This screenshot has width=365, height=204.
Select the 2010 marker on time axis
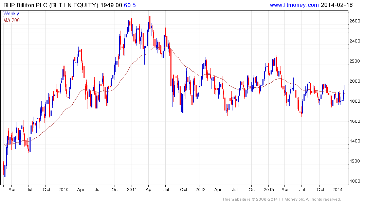(63, 189)
